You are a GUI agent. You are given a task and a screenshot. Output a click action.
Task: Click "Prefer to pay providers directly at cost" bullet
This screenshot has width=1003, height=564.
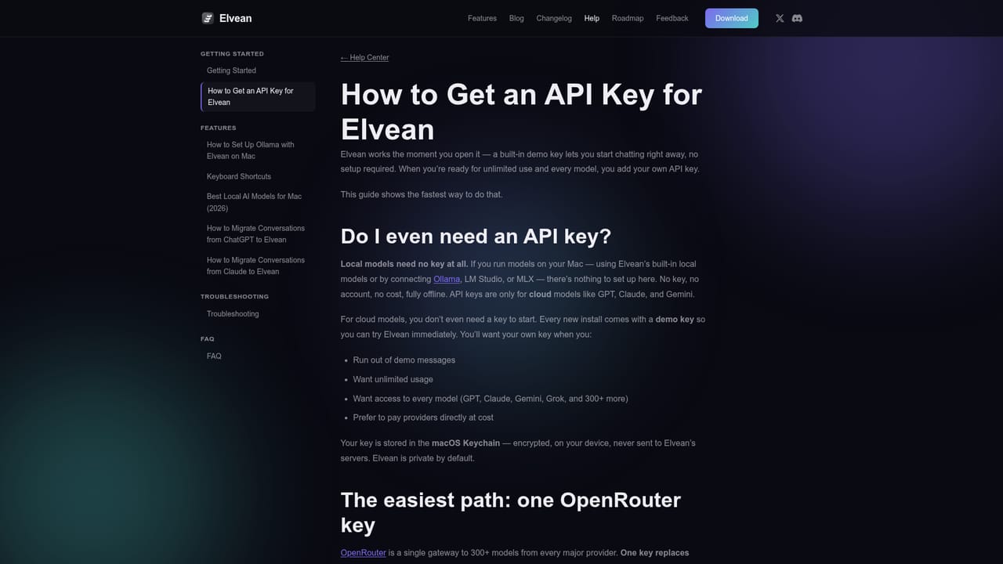point(423,418)
